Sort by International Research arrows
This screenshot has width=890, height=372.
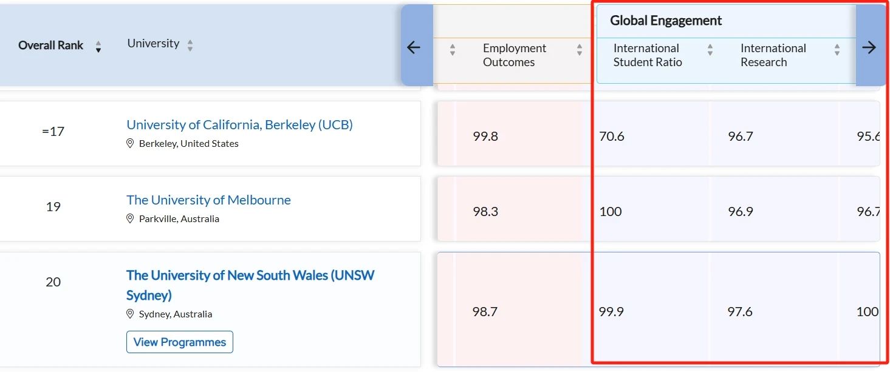tap(837, 50)
